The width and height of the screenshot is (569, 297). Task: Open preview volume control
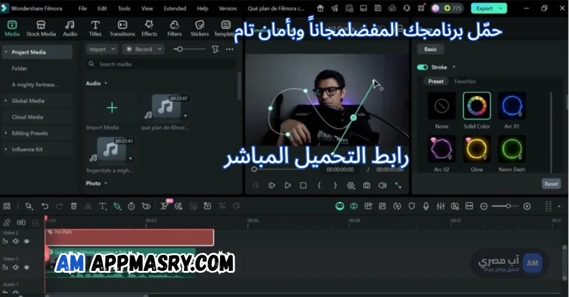tap(382, 185)
